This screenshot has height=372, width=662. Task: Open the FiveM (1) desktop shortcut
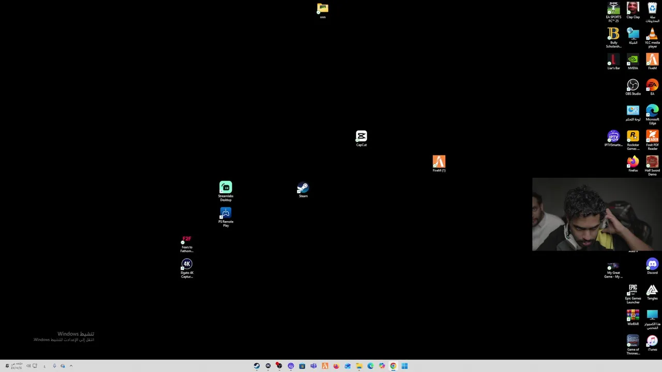pos(439,164)
